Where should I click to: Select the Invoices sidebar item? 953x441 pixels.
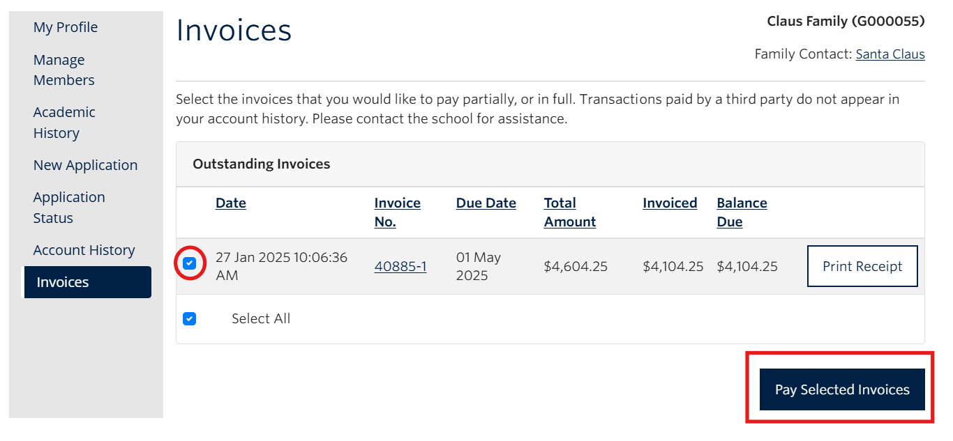pos(61,281)
